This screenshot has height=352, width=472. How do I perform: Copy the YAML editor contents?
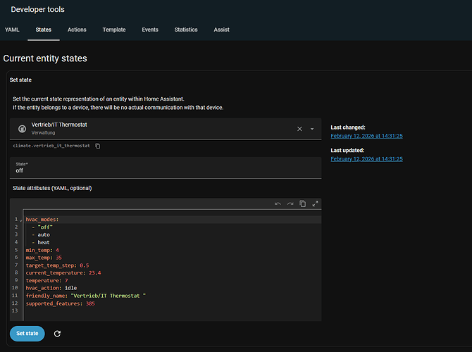[x=302, y=204]
